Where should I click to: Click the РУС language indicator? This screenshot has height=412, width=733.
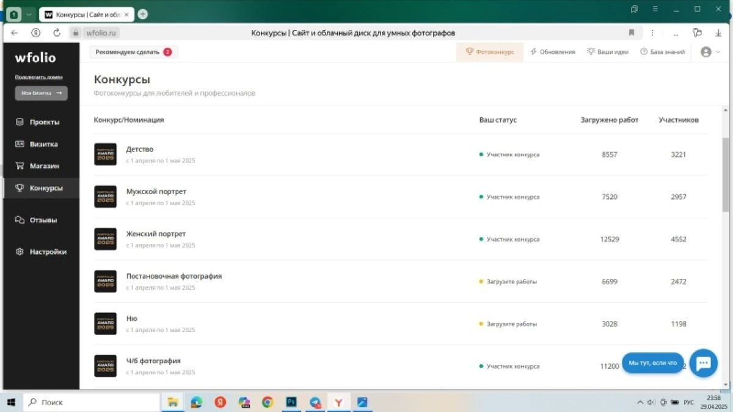tap(688, 403)
